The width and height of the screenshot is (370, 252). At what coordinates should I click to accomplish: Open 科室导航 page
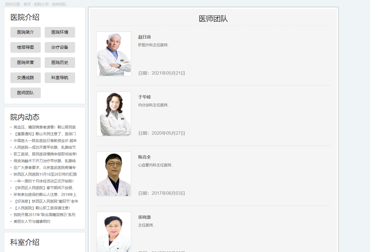point(60,78)
